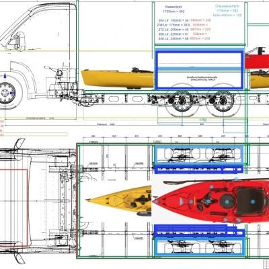The height and width of the screenshot is (269, 269).
Task: Click the empty yellow-outlined field at left
Action: [x=34, y=134]
